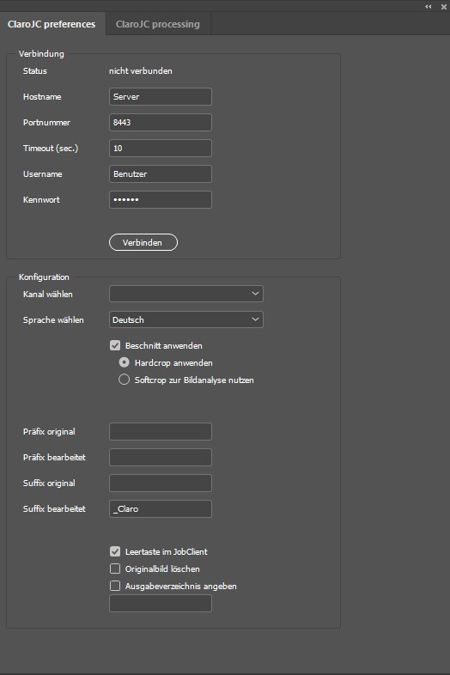Focus the Portnummer input field
This screenshot has width=450, height=675.
pos(161,122)
